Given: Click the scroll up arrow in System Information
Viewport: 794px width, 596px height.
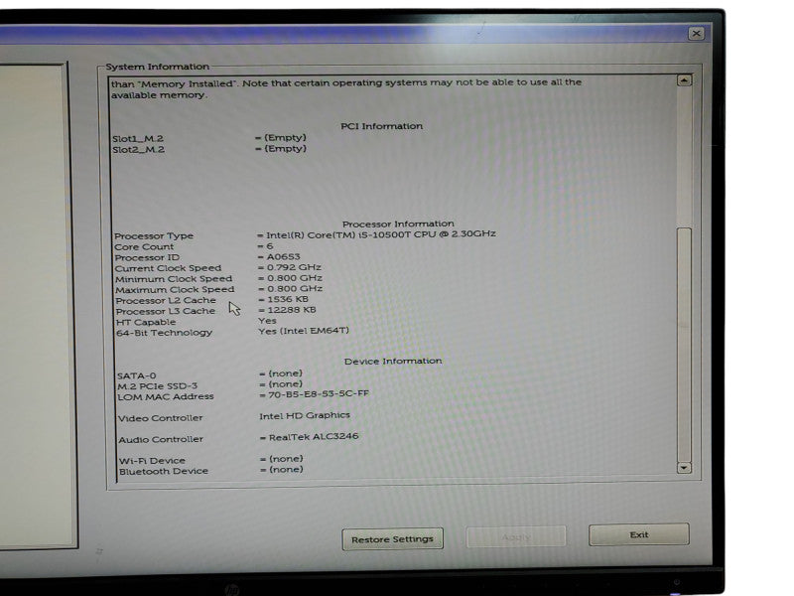Looking at the screenshot, I should [684, 80].
